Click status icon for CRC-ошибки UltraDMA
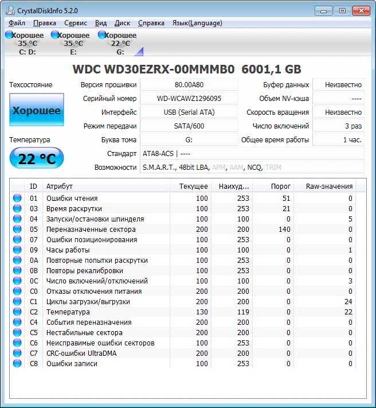The width and height of the screenshot is (376, 408). coord(17,353)
